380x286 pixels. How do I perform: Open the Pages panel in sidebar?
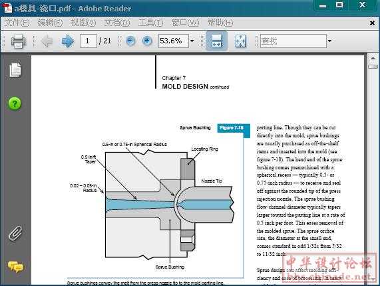click(15, 70)
